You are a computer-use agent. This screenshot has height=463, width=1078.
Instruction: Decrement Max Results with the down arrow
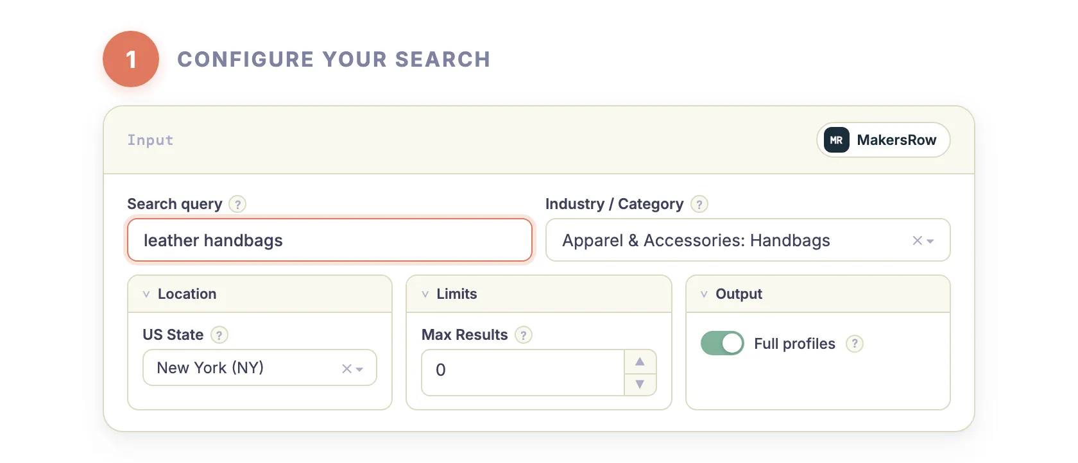640,383
